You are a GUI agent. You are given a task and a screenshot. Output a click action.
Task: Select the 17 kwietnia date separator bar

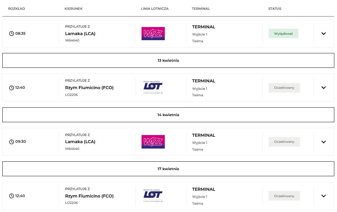click(x=168, y=169)
